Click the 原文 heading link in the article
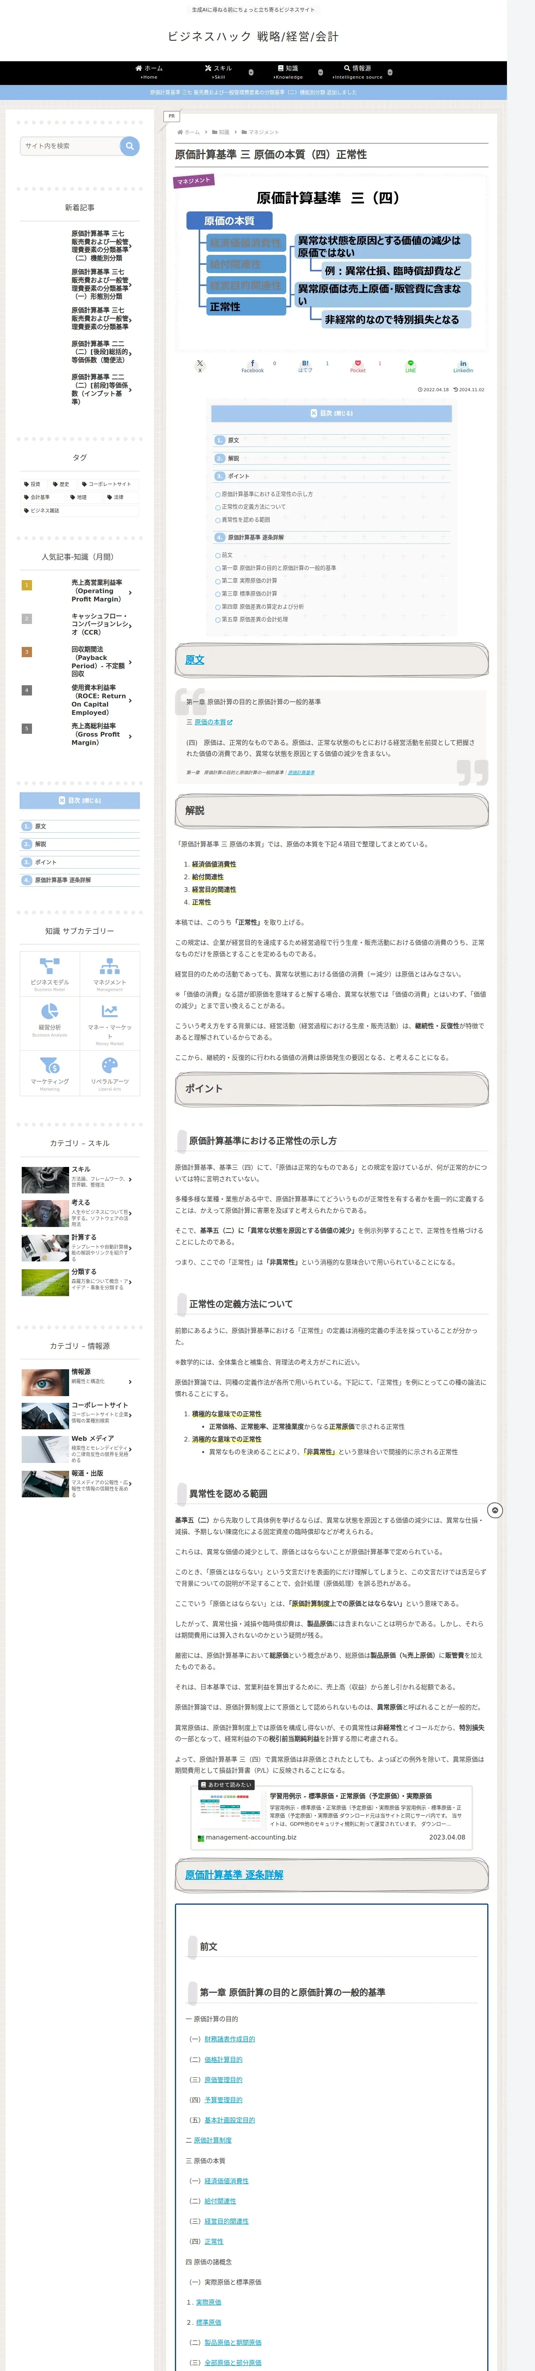 point(195,660)
